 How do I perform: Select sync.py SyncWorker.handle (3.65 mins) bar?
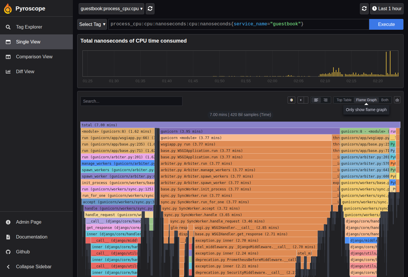[246, 215]
